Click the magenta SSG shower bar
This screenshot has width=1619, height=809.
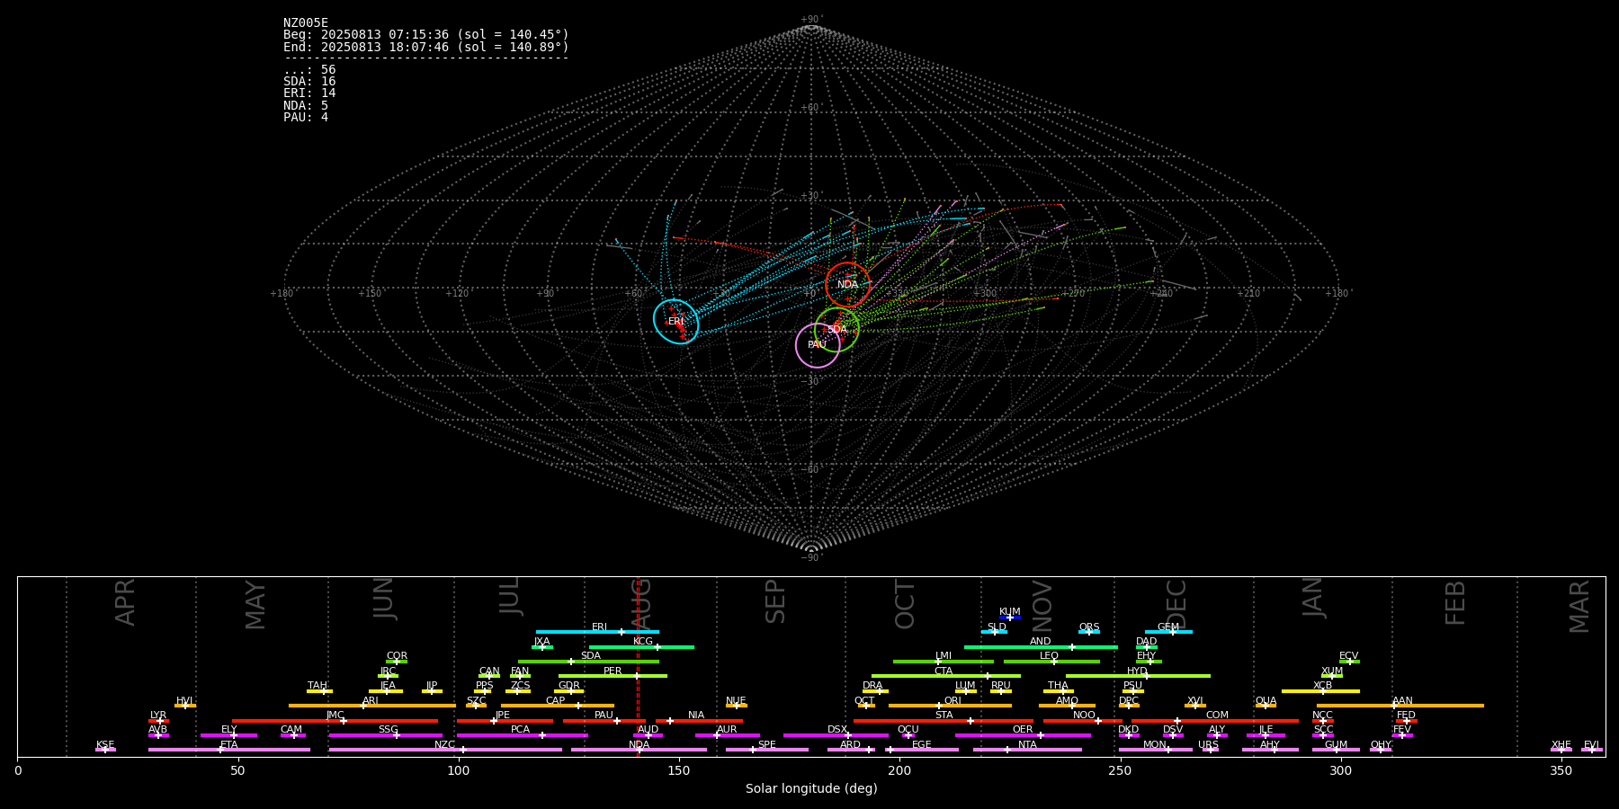[x=385, y=735]
